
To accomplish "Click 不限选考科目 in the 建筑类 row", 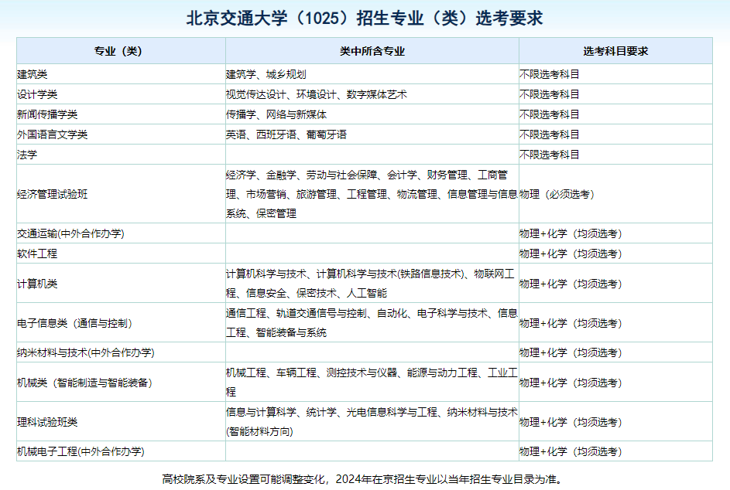I will coord(615,74).
